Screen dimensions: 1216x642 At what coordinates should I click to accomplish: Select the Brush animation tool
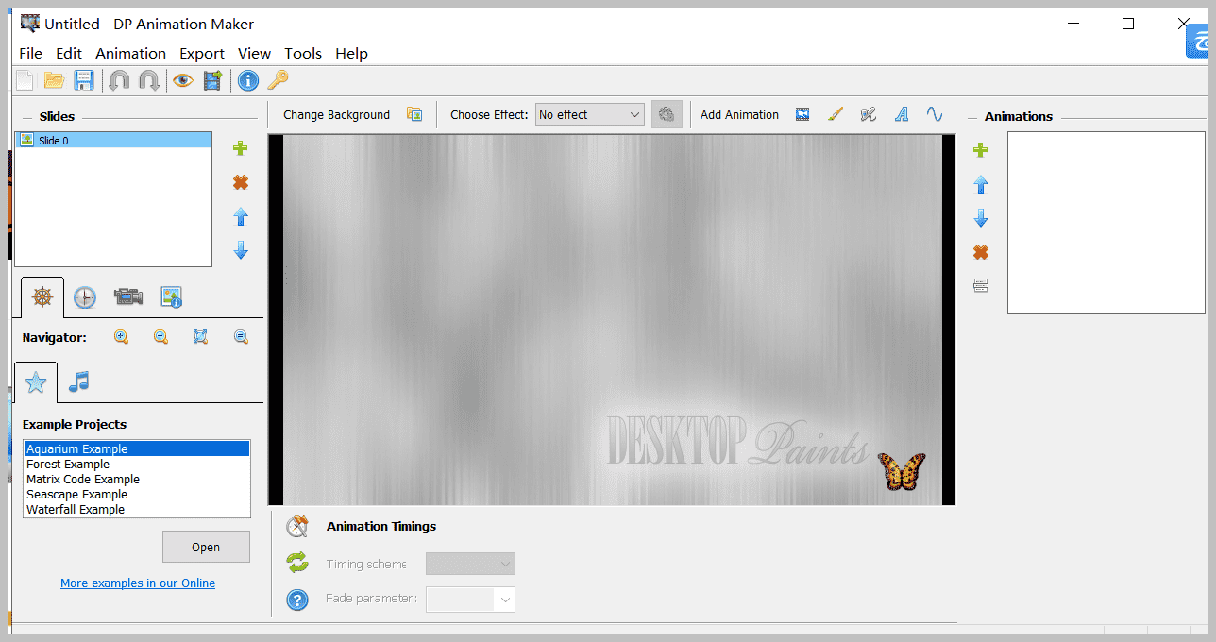[x=835, y=113]
